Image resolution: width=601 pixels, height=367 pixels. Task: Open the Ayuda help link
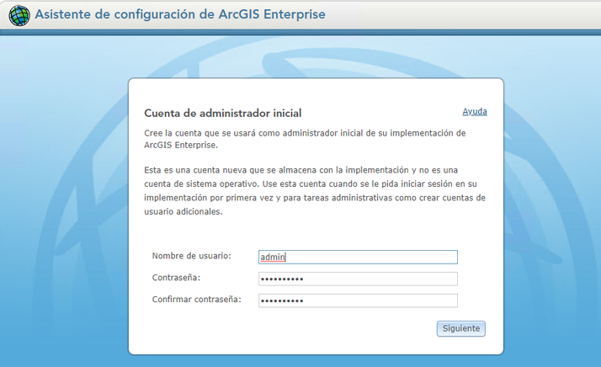coord(475,112)
